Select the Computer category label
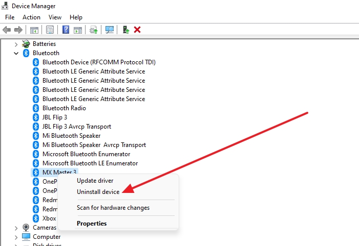Image resolution: width=359 pixels, height=246 pixels. [47, 237]
